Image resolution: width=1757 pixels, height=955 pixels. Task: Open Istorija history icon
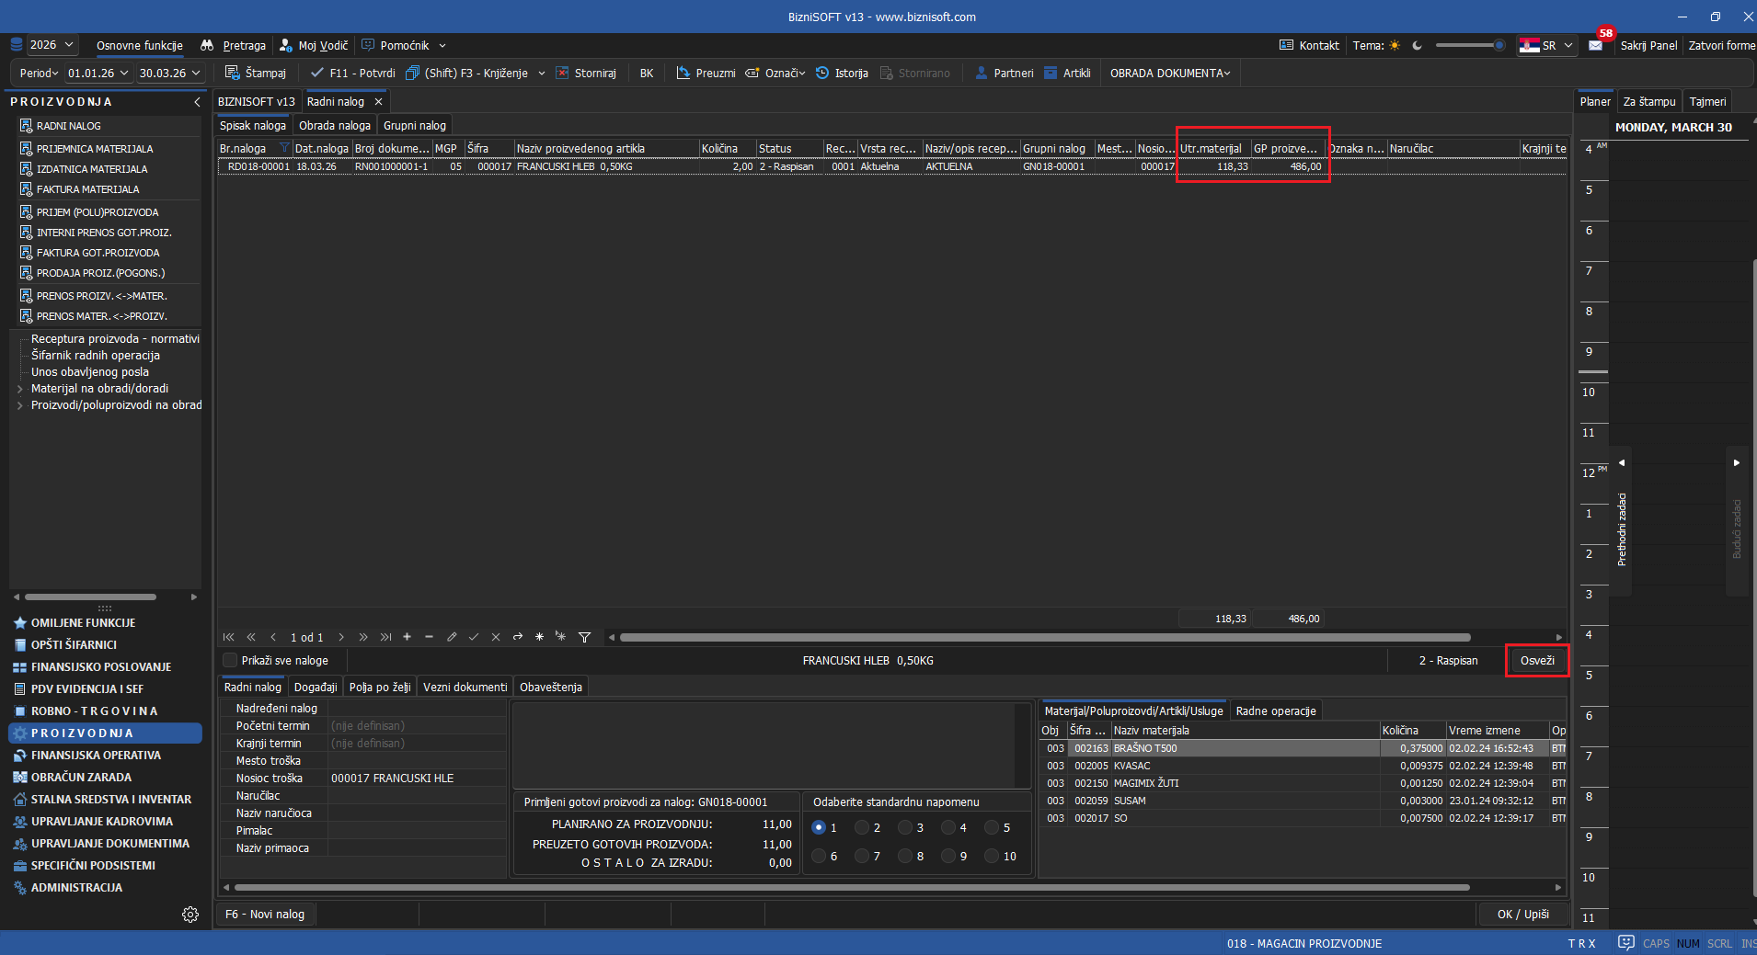point(822,73)
